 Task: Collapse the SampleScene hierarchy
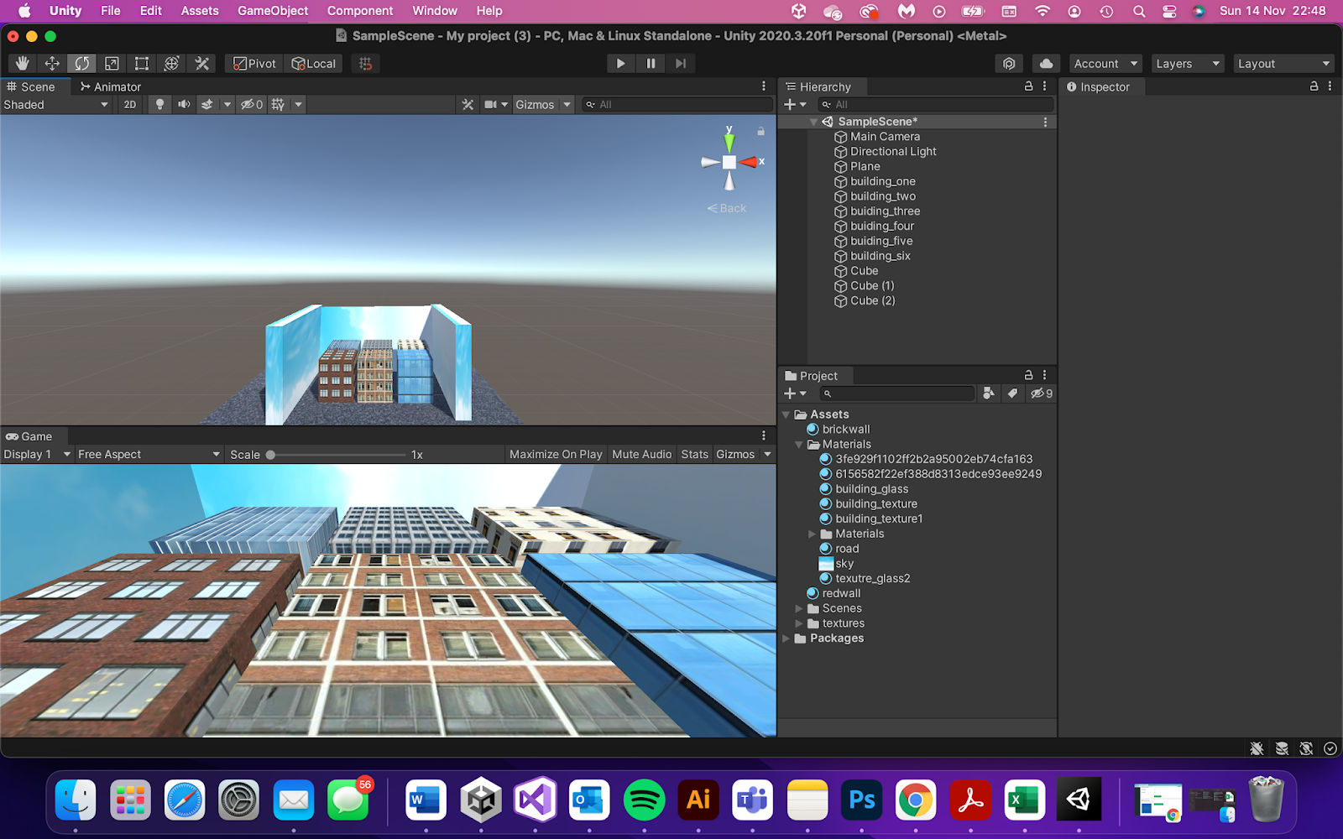tap(813, 122)
